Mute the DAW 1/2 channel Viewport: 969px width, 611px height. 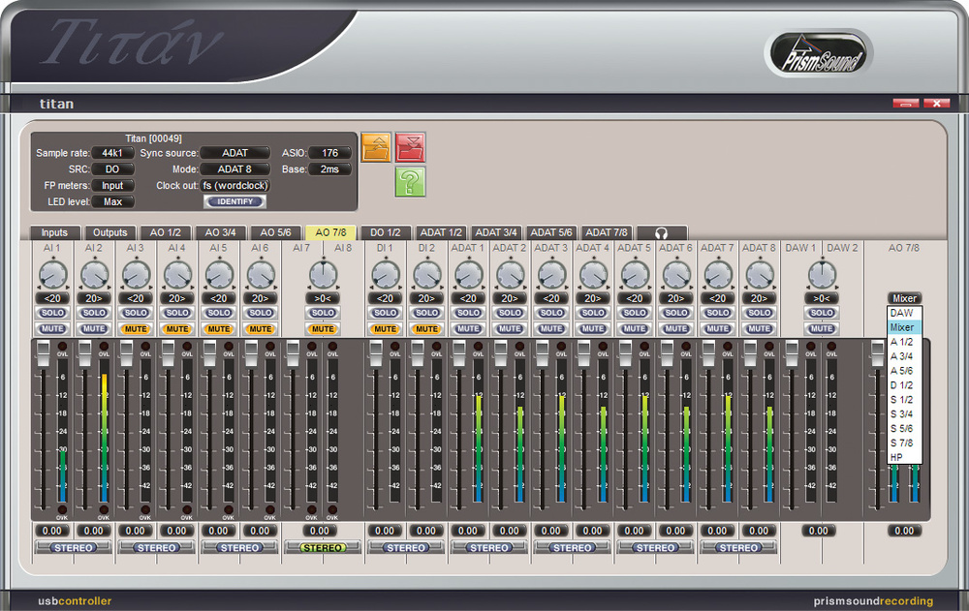822,329
